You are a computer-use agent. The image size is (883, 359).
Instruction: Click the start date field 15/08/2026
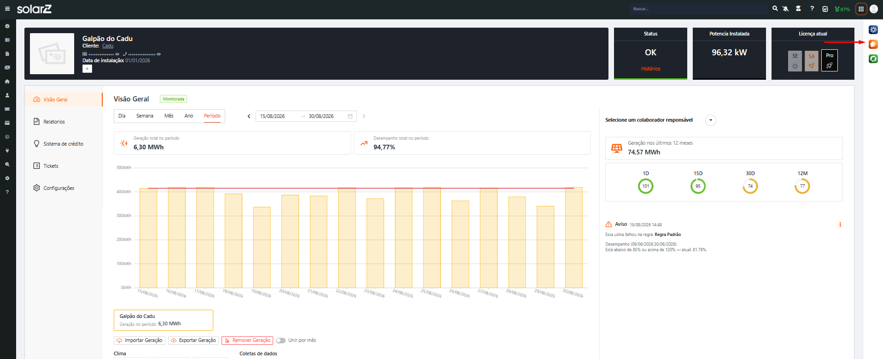pyautogui.click(x=272, y=116)
